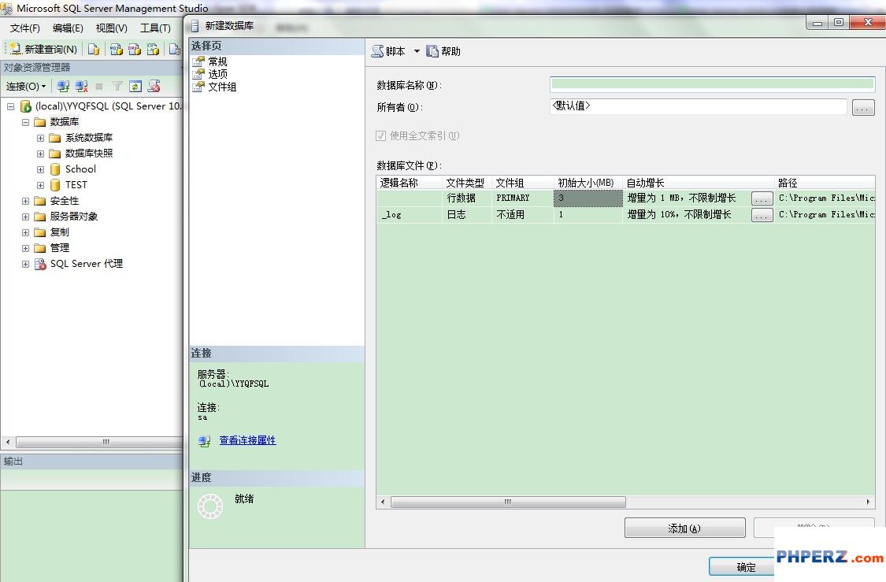Expand the 数据库快照 tree node

[x=40, y=154]
